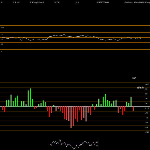Image resolution: width=150 pixels, height=150 pixels.
Task: Click the RSI current value 42.71
Action: (138, 38)
